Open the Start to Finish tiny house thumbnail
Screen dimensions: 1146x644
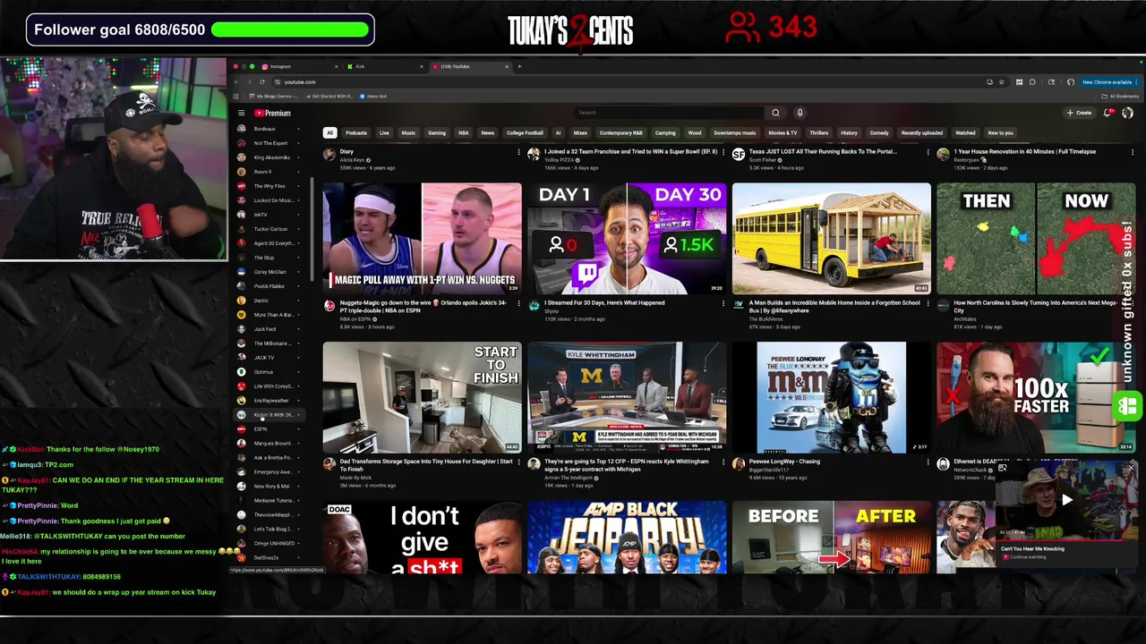click(422, 397)
